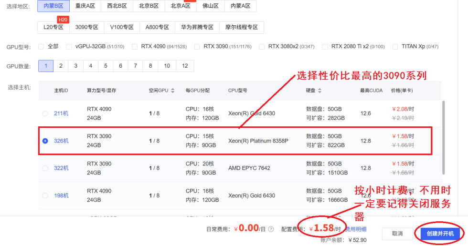The height and width of the screenshot is (246, 468).
Task: Choose the radio button for host 198机
Action: point(45,195)
